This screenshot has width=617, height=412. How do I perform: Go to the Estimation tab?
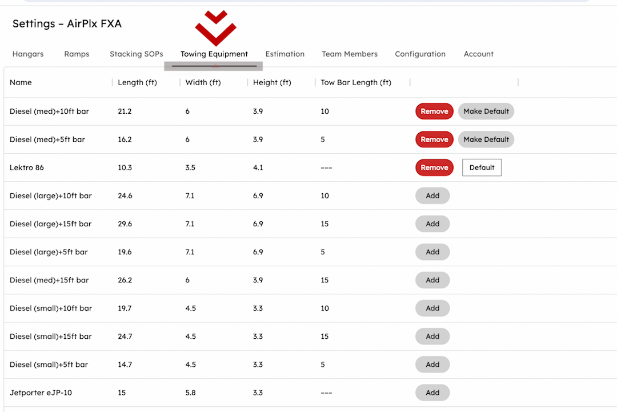285,54
